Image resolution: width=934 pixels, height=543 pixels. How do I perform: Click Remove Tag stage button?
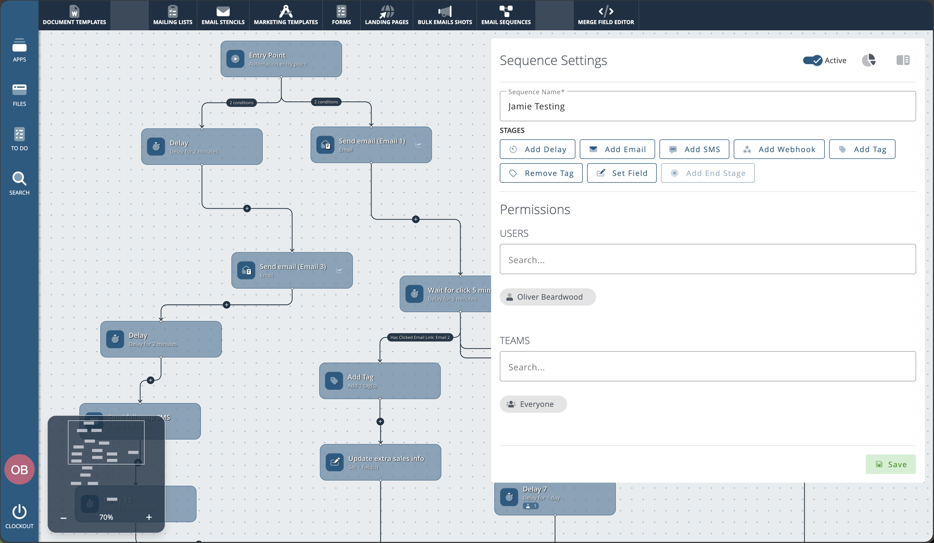pos(541,173)
